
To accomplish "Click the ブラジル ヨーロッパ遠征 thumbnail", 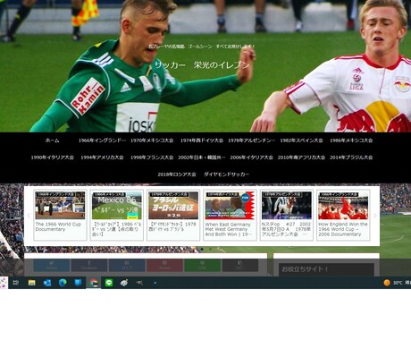I will [x=173, y=205].
